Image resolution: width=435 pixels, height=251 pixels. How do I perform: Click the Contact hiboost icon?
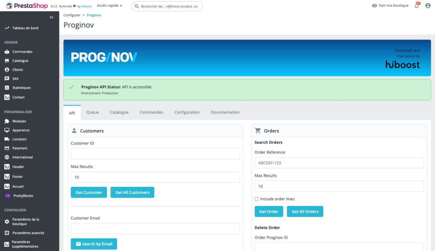coord(7,97)
